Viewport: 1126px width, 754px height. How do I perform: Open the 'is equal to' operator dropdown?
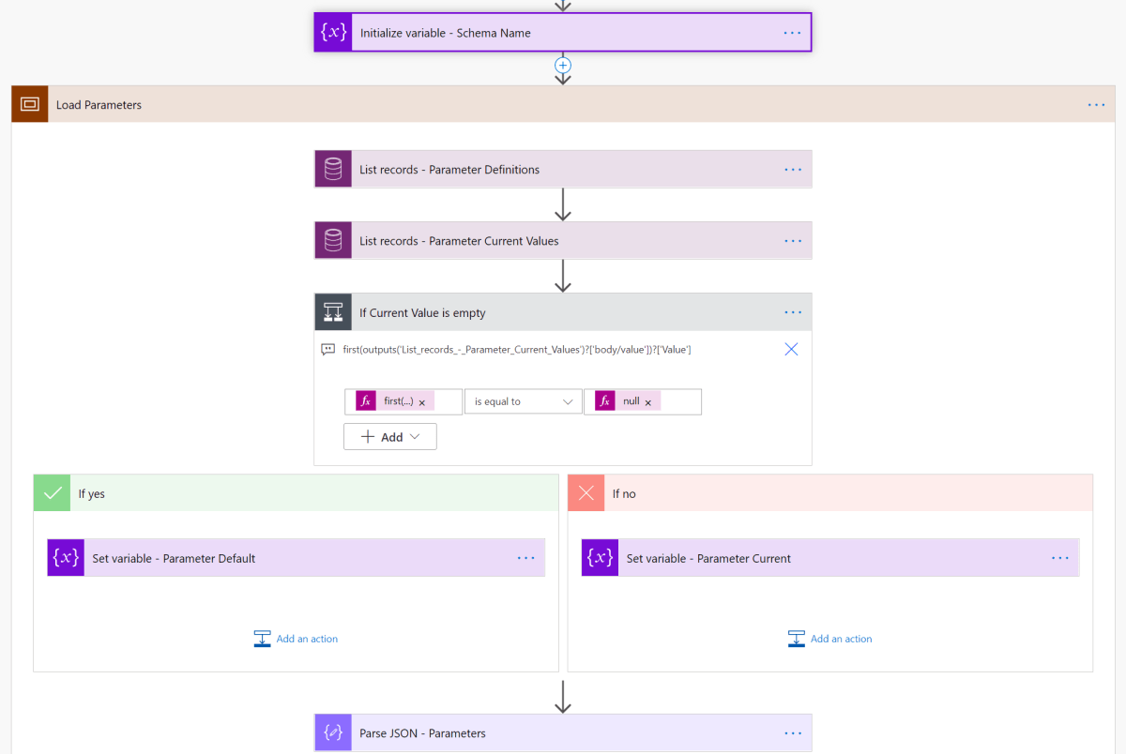[523, 400]
